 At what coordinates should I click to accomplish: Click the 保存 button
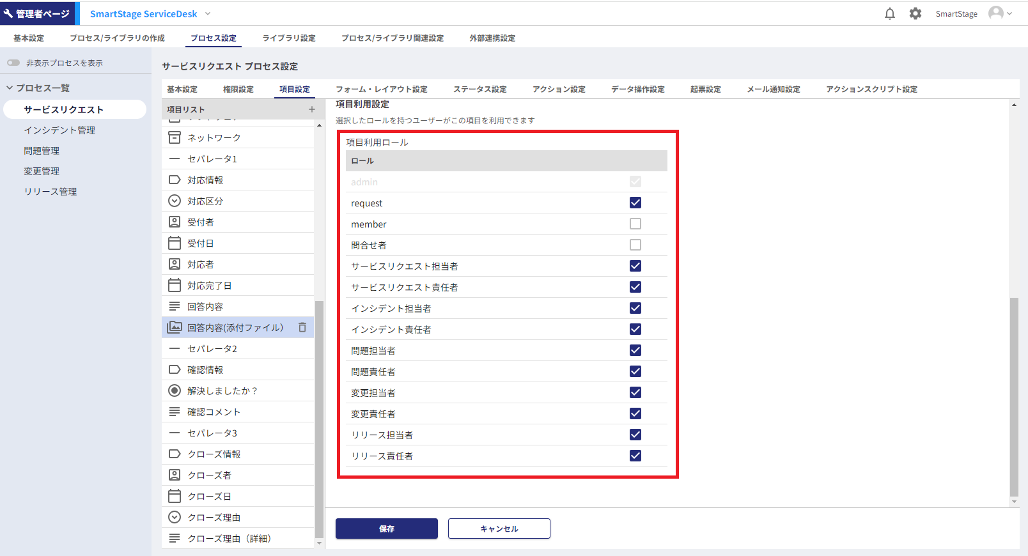tap(386, 529)
